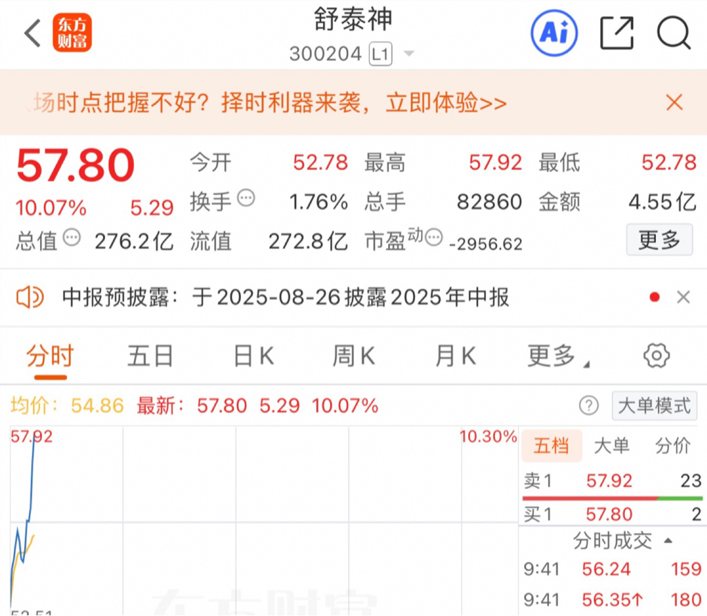
Task: Tap the share export icon
Action: tap(617, 33)
